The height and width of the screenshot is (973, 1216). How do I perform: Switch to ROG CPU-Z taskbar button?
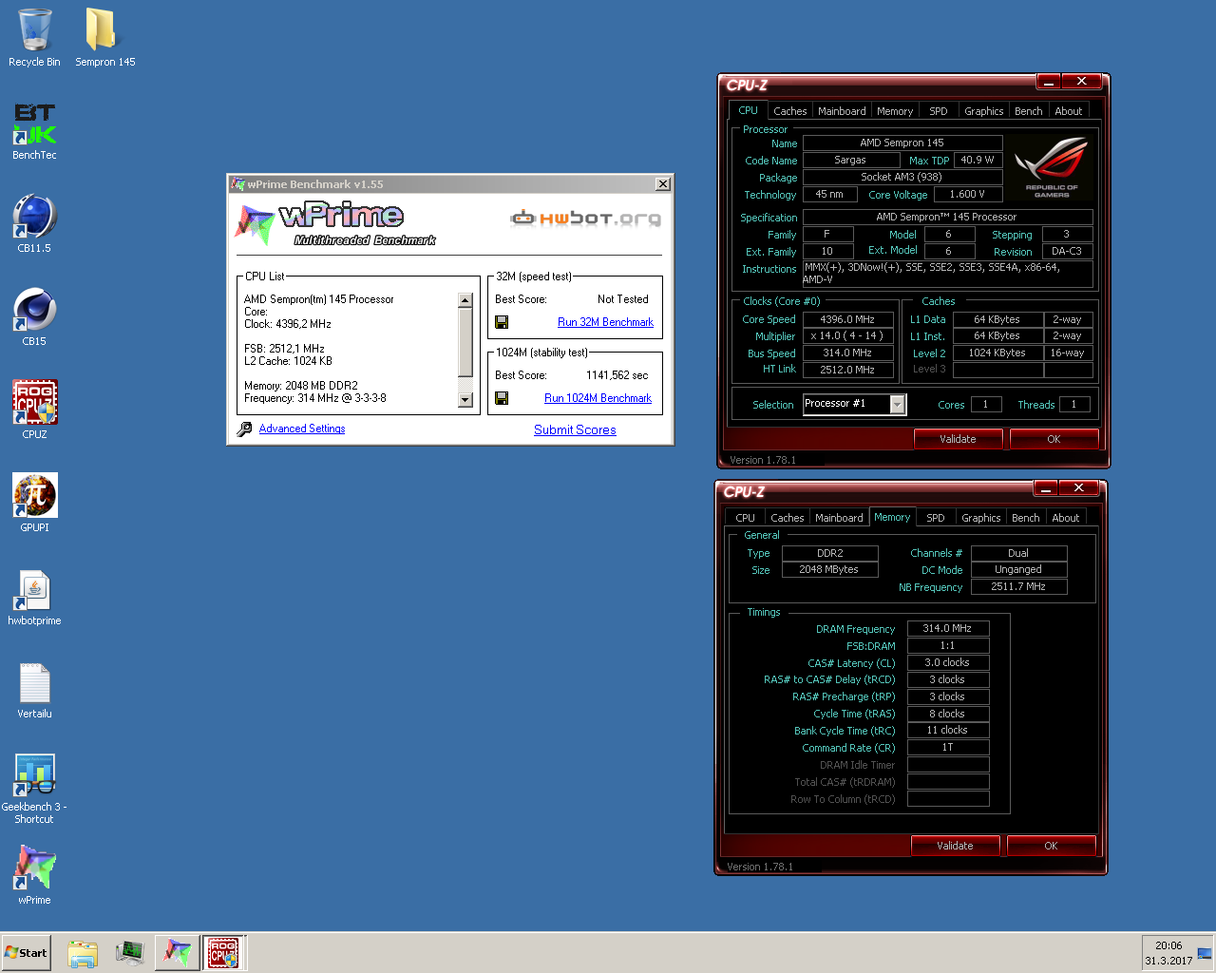(x=224, y=953)
